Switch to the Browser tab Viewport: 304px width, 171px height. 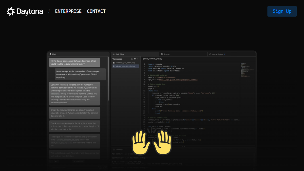[x=166, y=54]
